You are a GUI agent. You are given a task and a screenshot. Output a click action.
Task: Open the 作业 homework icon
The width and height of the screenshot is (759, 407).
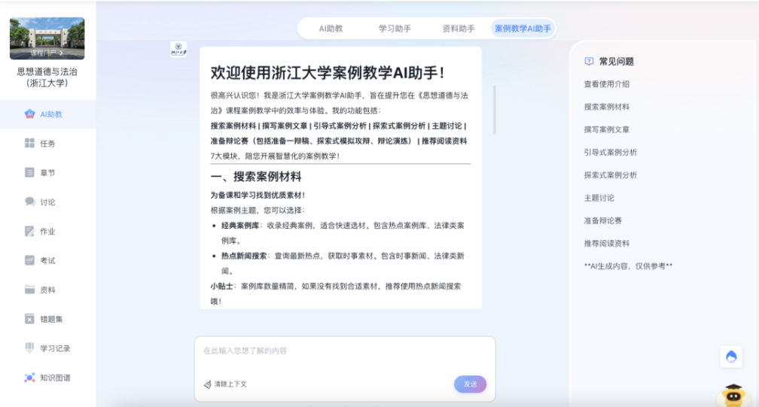coord(29,231)
